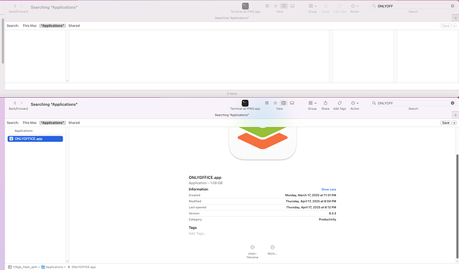Switch upper window to list view
This screenshot has width=459, height=270.
[x=275, y=6]
